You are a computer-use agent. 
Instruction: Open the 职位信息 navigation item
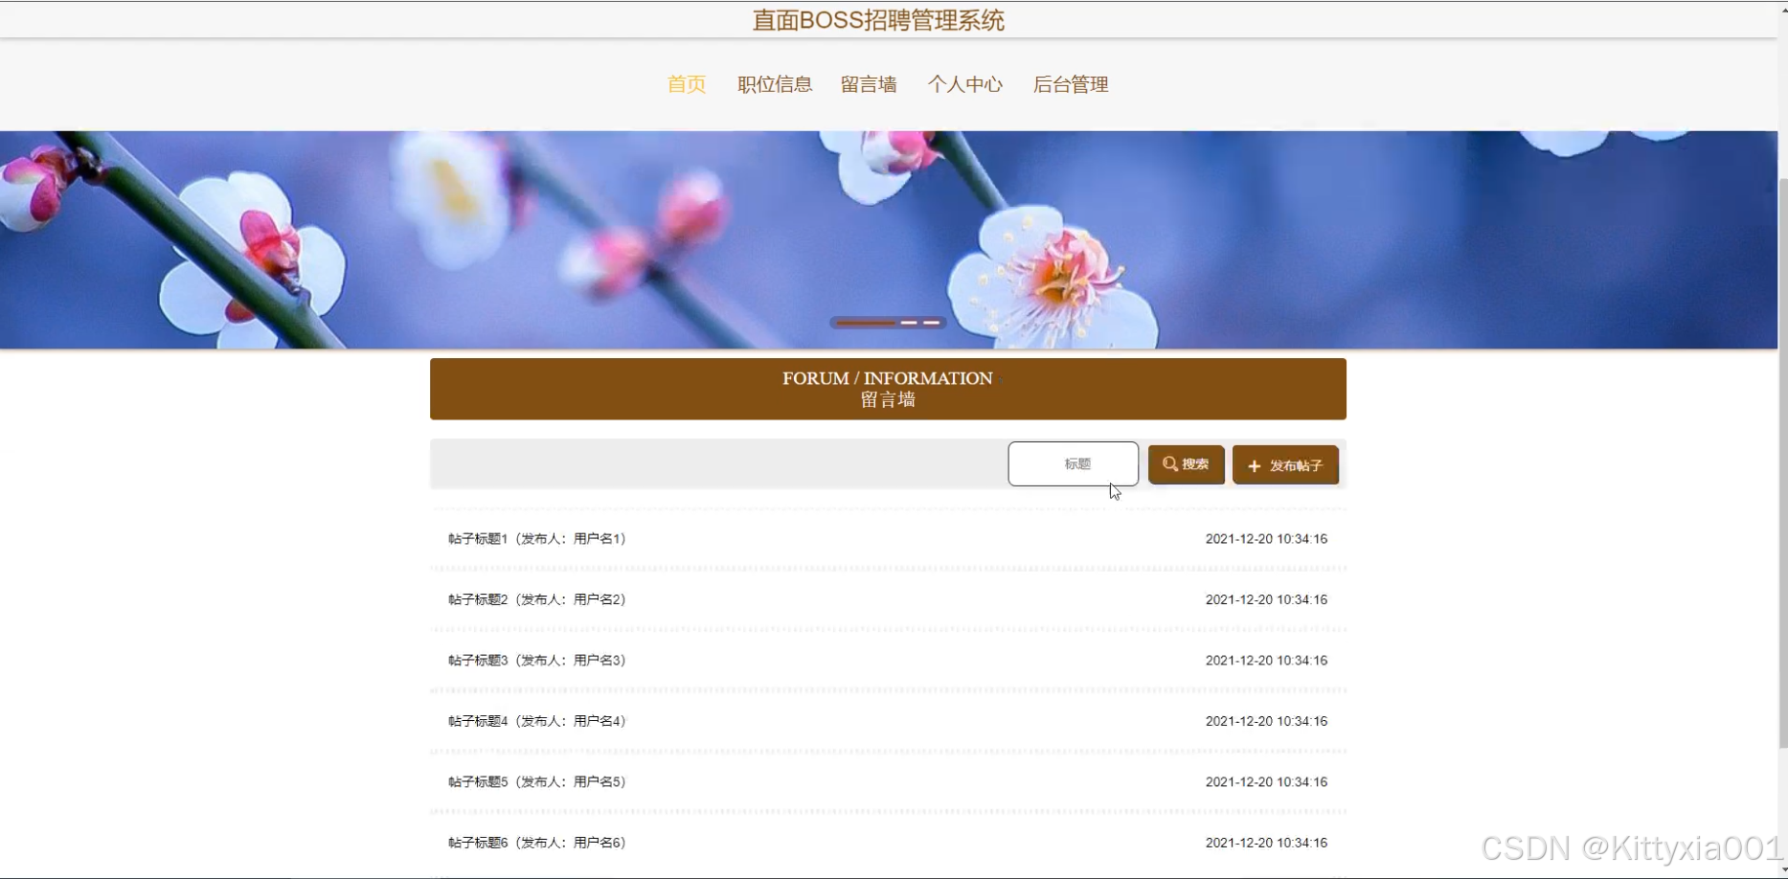(x=774, y=84)
